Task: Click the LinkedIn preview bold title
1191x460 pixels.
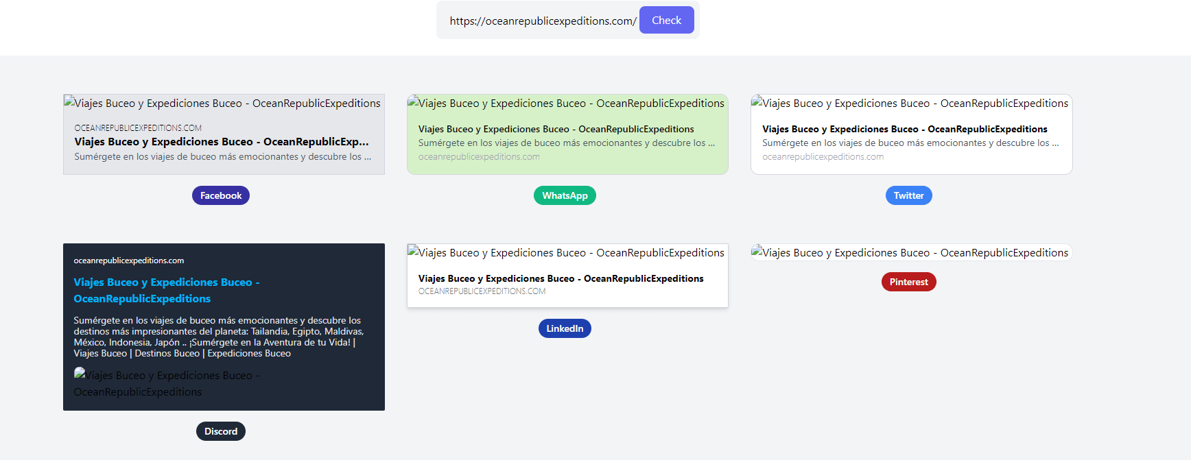Action: 561,278
